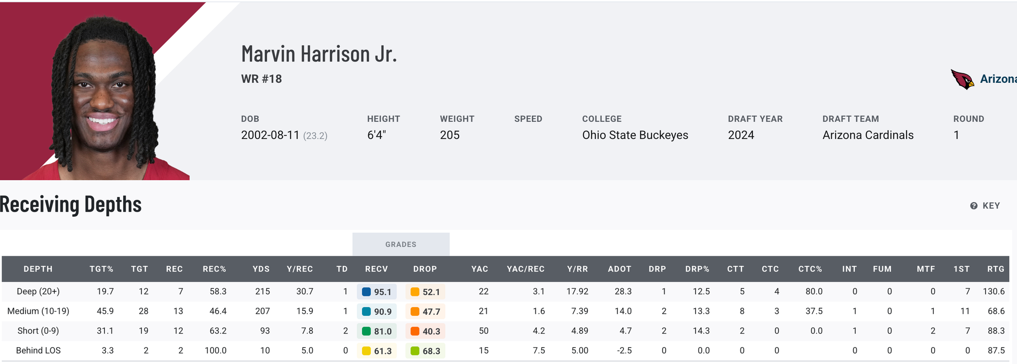This screenshot has height=364, width=1017.
Task: Sort by the CTC% column header
Action: [810, 269]
